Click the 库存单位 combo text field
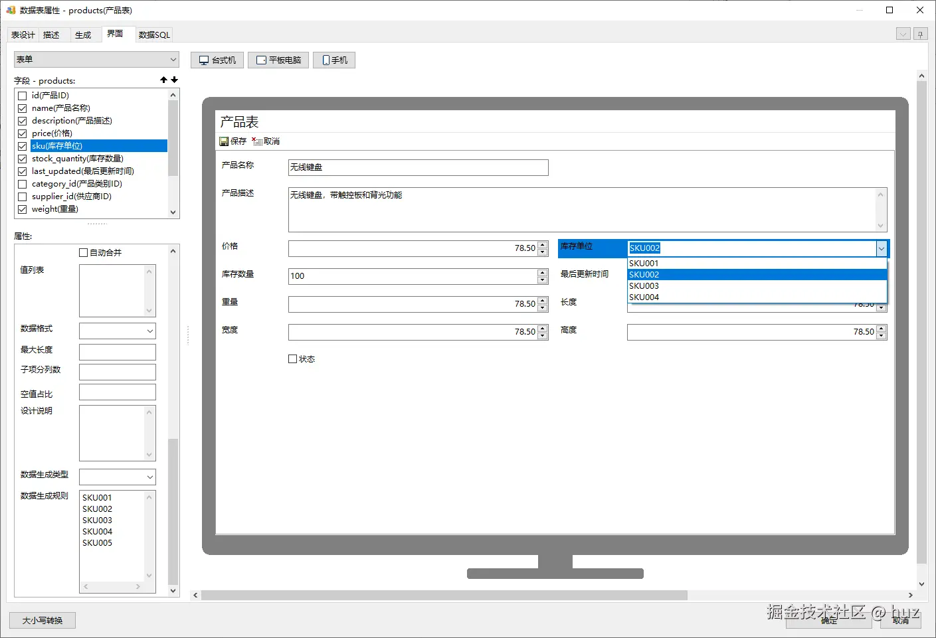Screen dimensions: 936x638 point(751,248)
